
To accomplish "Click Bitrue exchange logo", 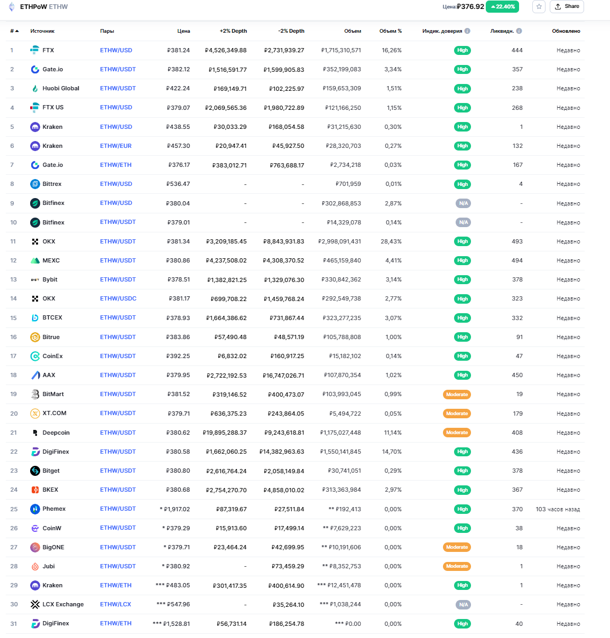I will pyautogui.click(x=35, y=337).
